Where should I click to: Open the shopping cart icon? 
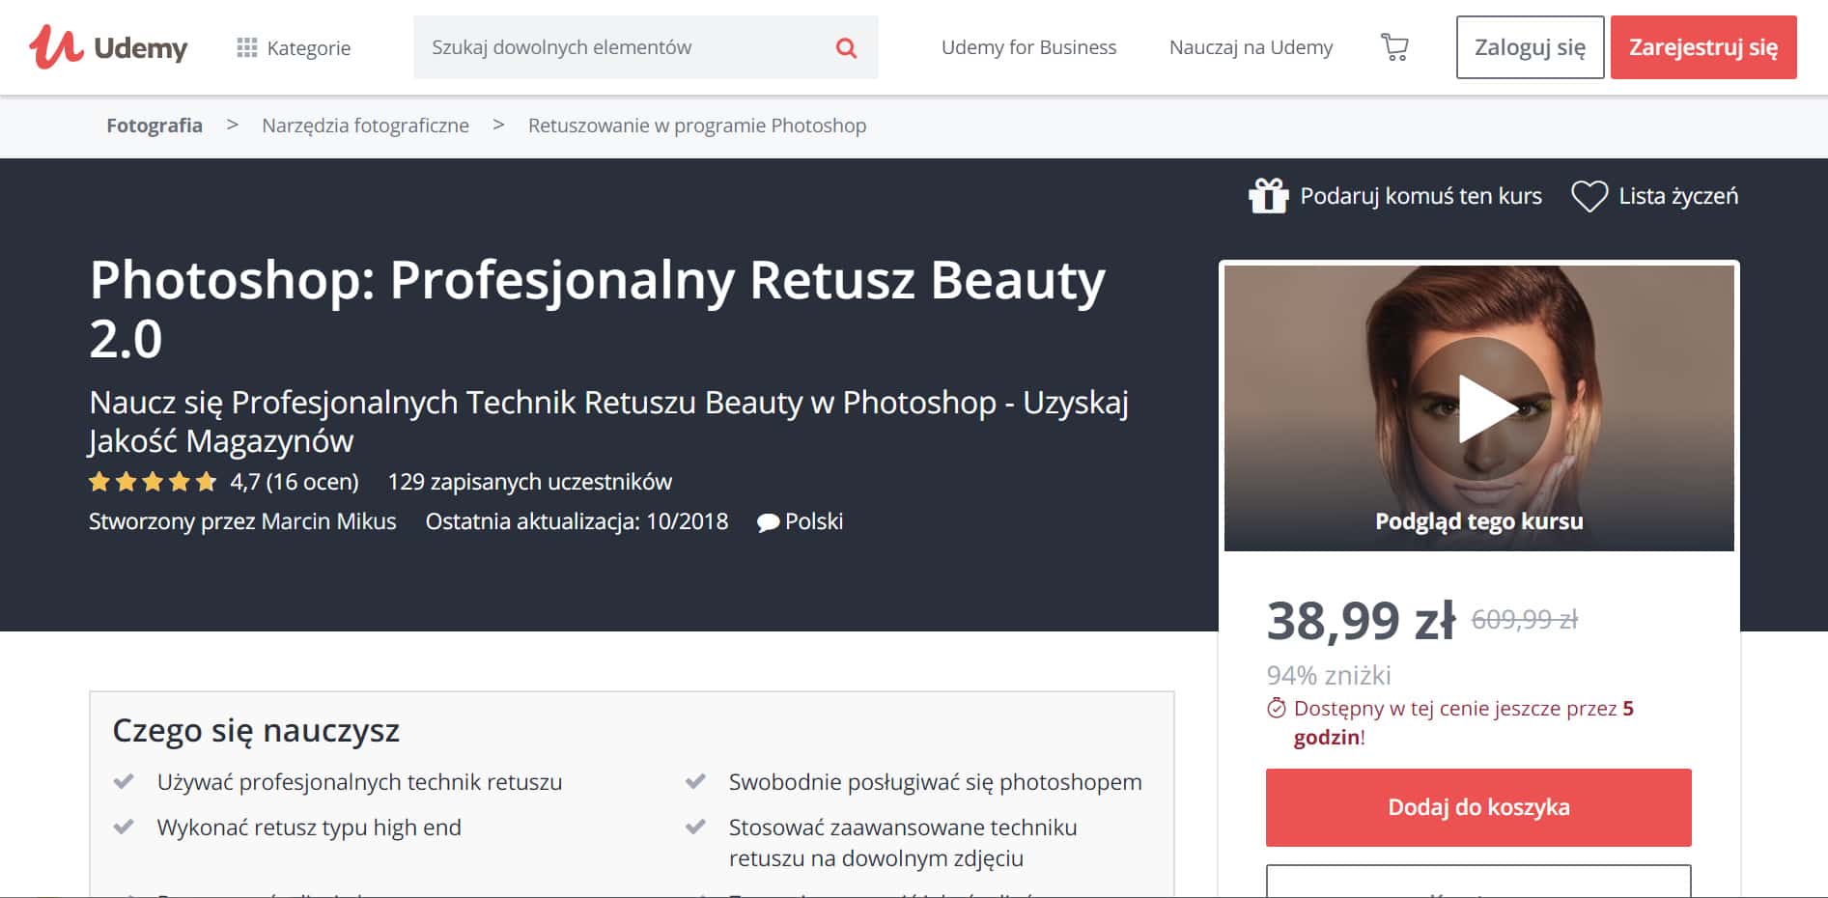click(1394, 47)
